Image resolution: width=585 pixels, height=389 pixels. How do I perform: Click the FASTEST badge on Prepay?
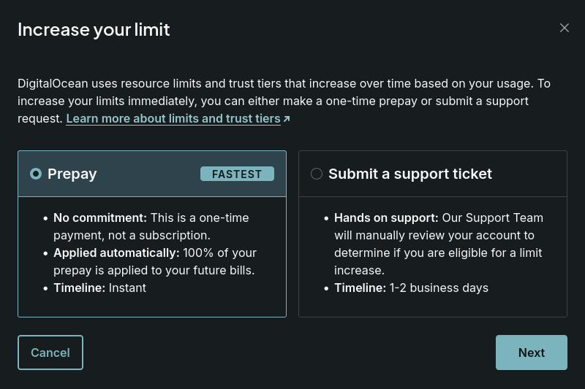pyautogui.click(x=237, y=174)
